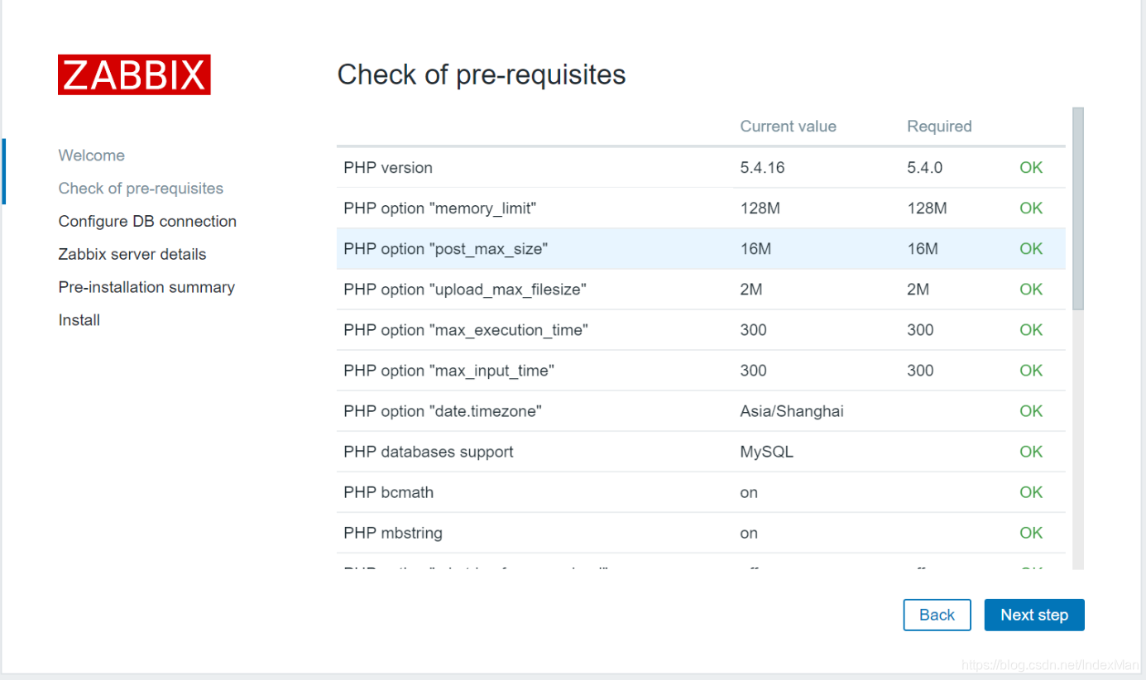The width and height of the screenshot is (1146, 680).
Task: Click the "max_execution_time" row
Action: (x=701, y=330)
